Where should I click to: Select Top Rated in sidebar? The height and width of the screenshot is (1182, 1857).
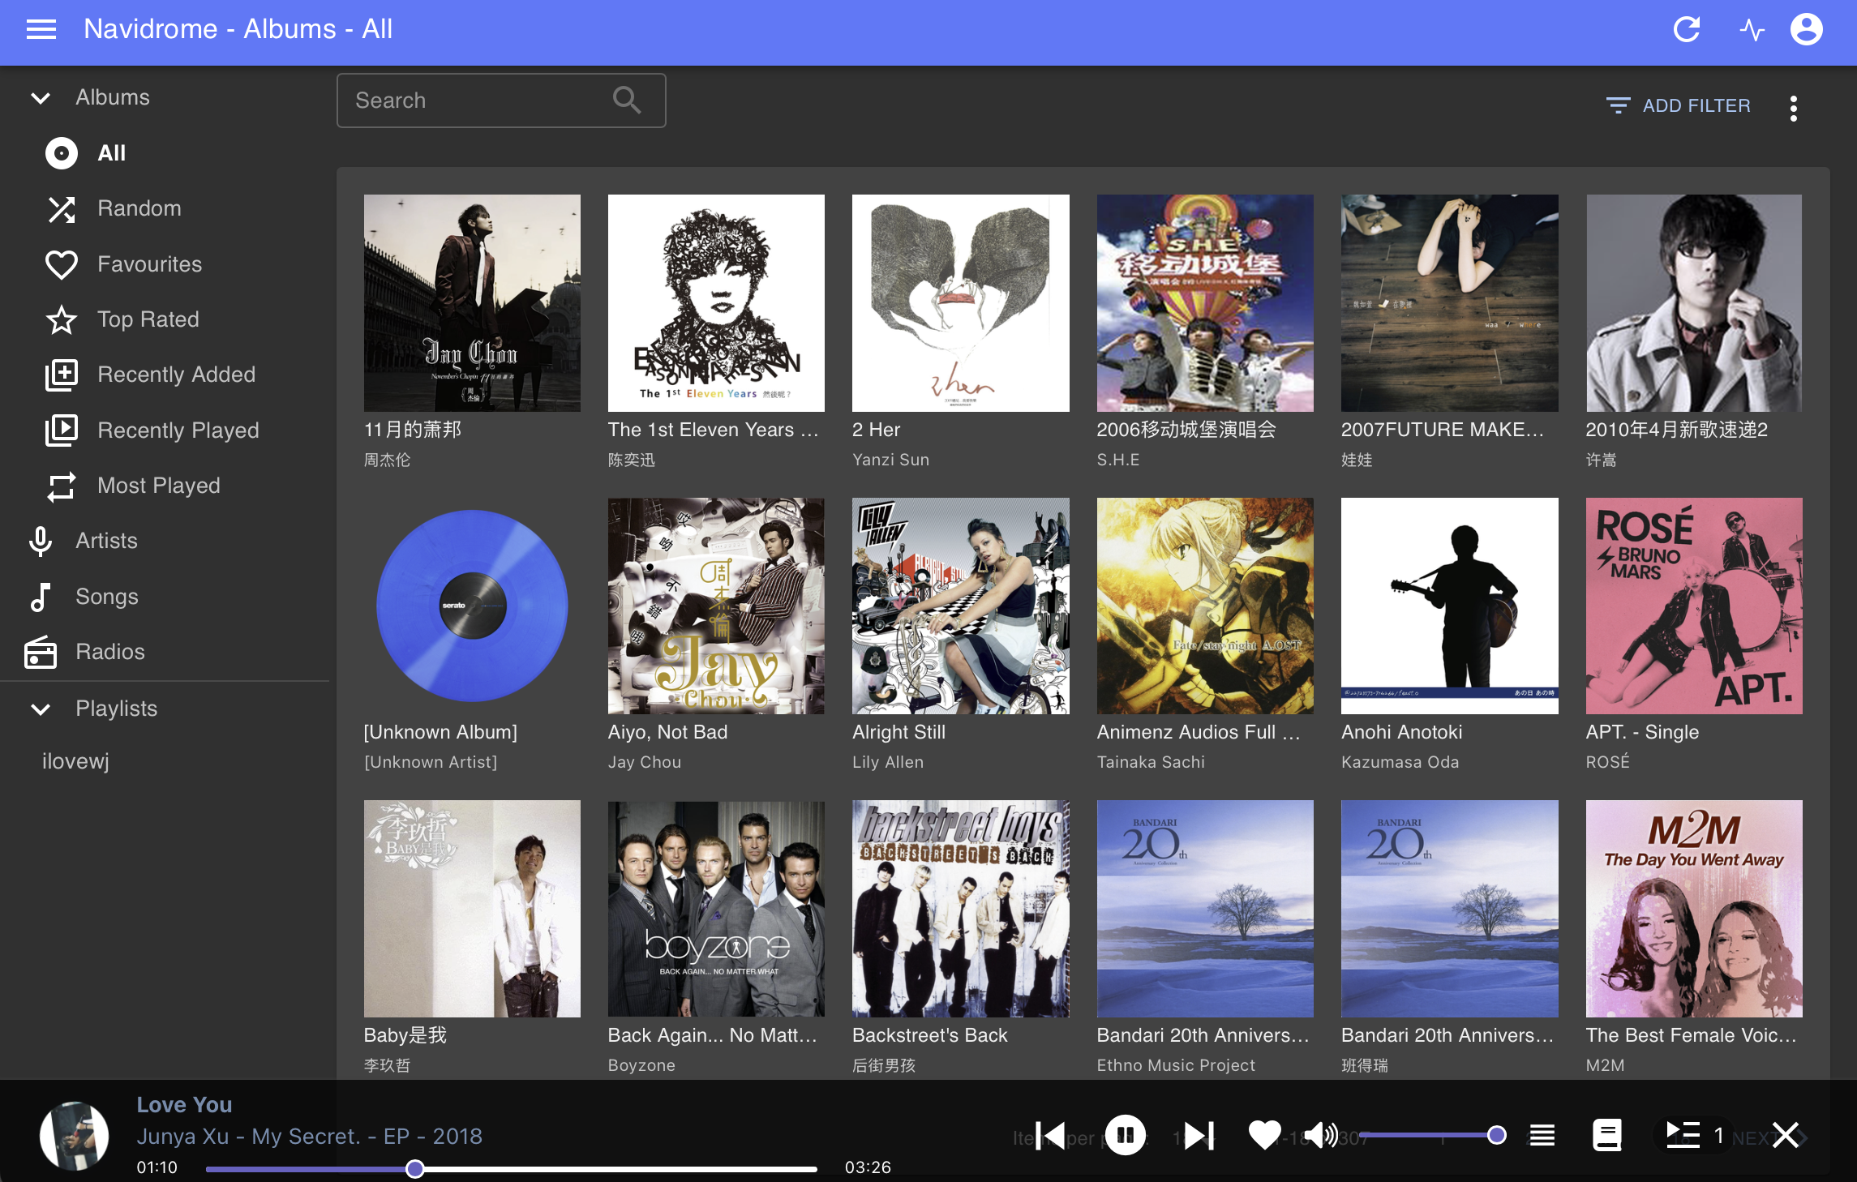pos(148,319)
